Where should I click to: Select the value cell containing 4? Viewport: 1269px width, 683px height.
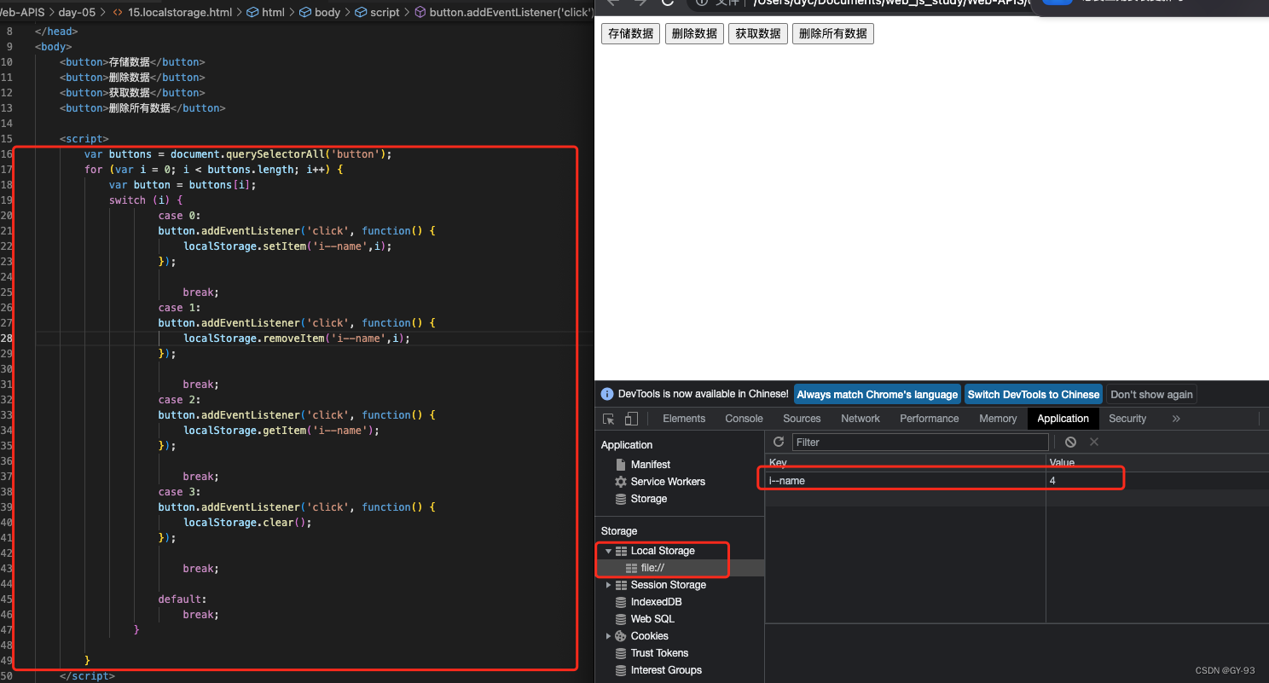click(1157, 481)
